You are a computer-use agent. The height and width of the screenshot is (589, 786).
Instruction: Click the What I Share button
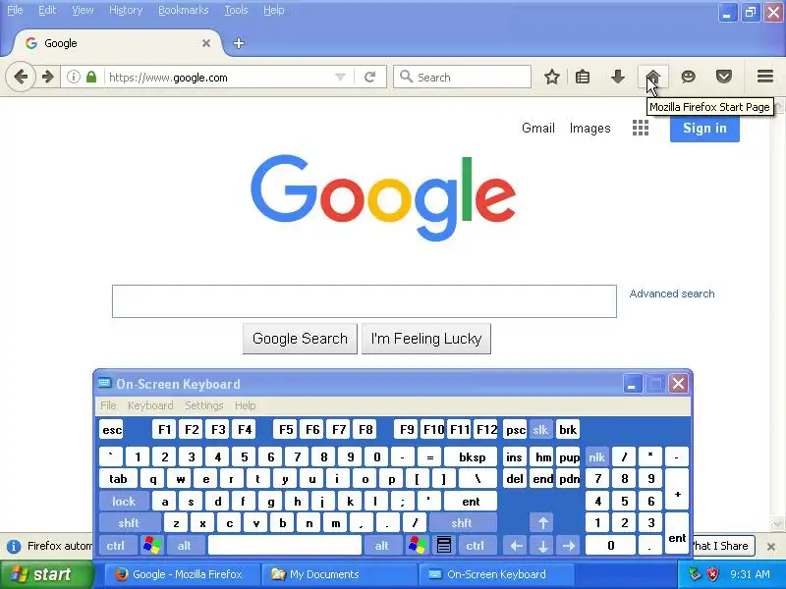[x=722, y=546]
